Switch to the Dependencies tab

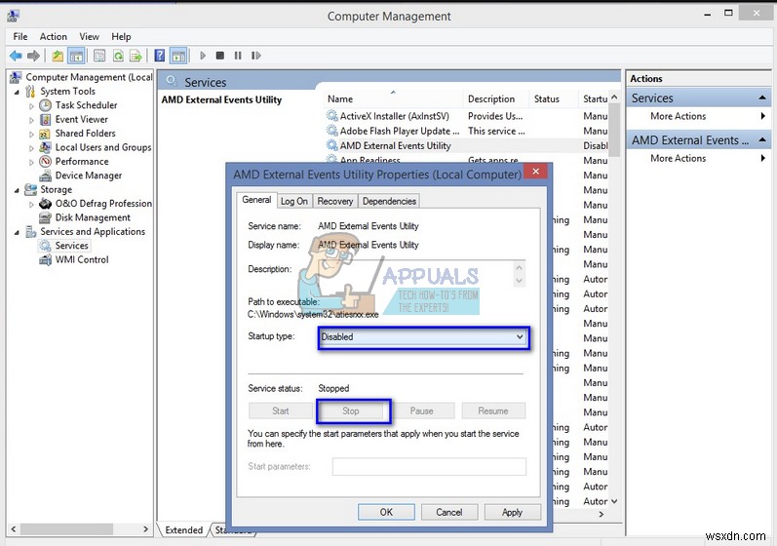point(389,201)
